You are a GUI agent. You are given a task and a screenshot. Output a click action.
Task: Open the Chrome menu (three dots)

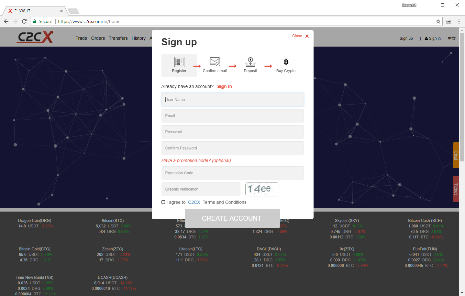[x=459, y=21]
